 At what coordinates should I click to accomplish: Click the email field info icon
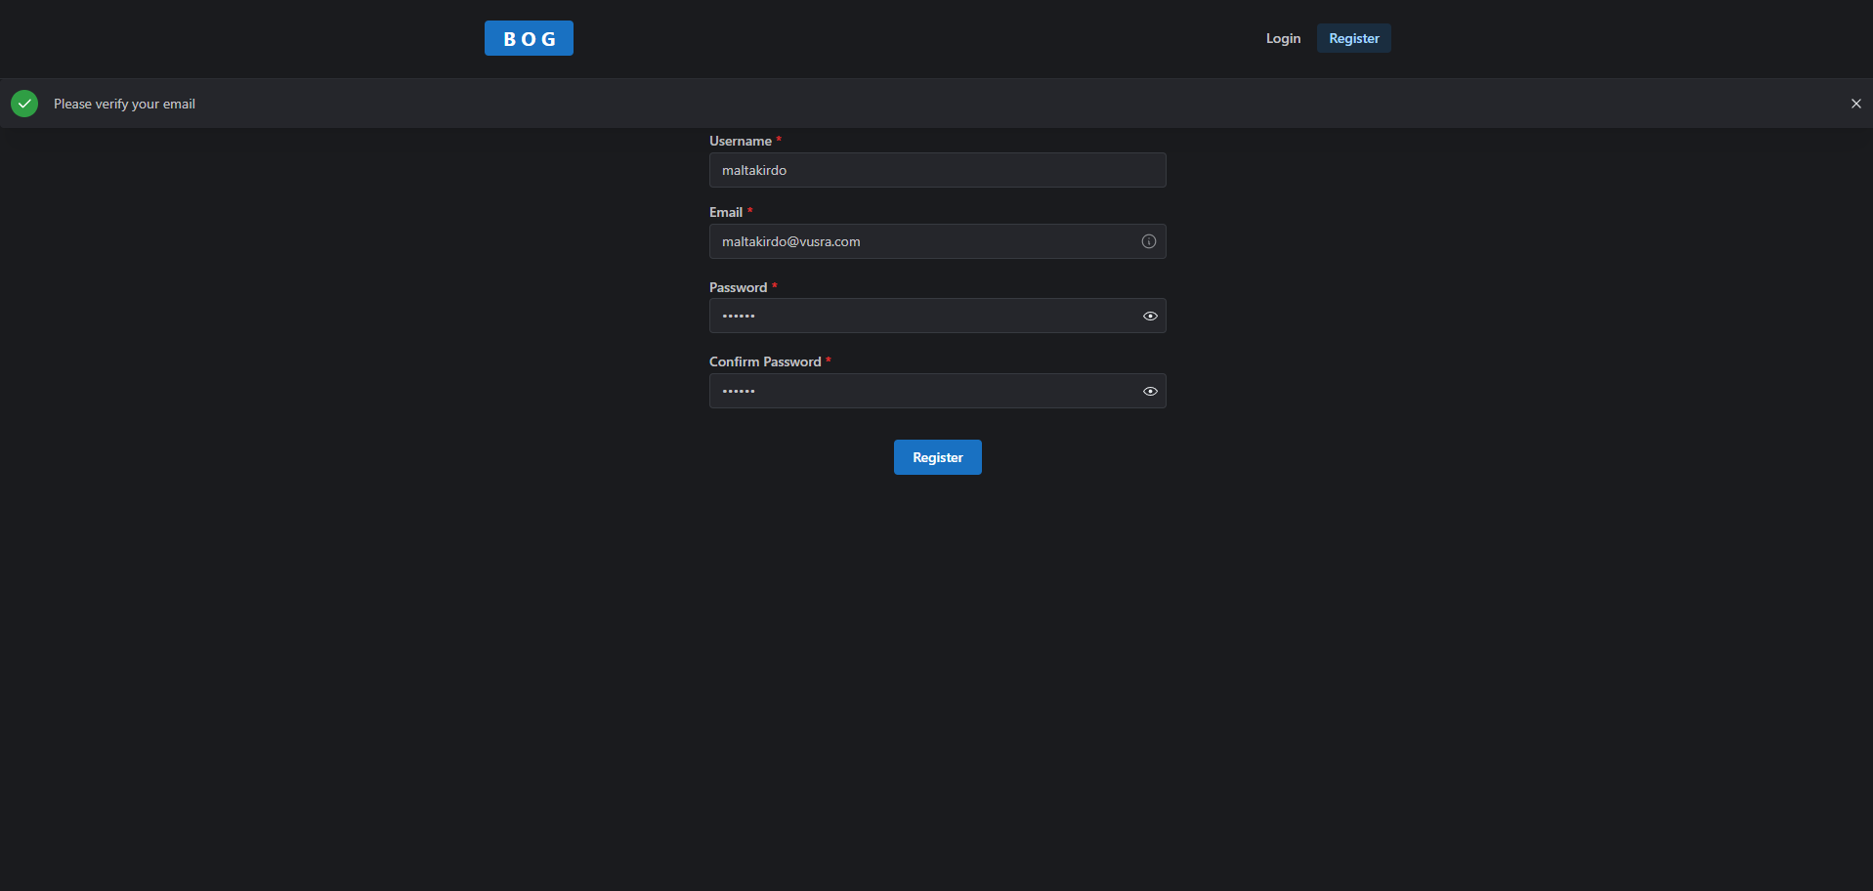pyautogui.click(x=1149, y=241)
